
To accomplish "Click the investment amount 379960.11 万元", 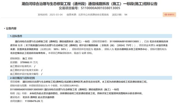I will [x=29, y=62].
